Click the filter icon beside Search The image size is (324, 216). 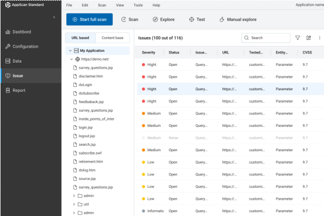pyautogui.click(x=298, y=38)
